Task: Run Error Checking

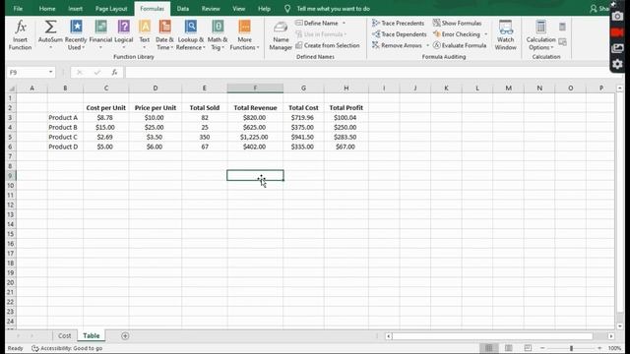Action: point(457,34)
